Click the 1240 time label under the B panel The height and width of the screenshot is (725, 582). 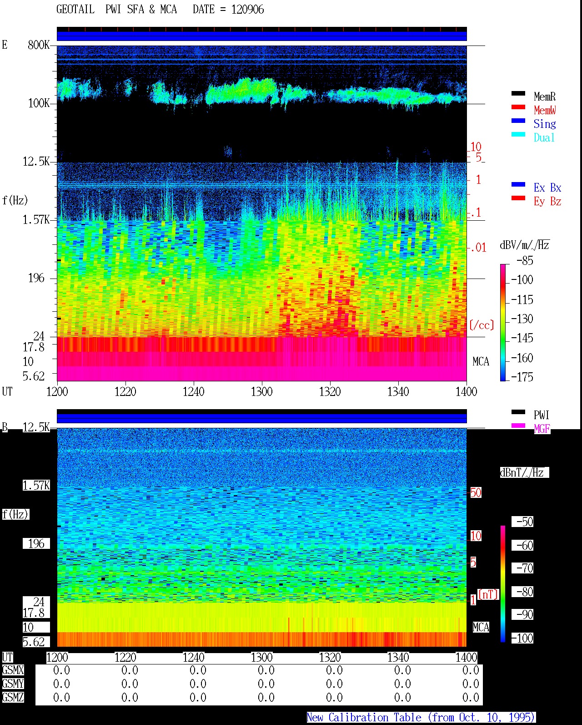pyautogui.click(x=193, y=657)
